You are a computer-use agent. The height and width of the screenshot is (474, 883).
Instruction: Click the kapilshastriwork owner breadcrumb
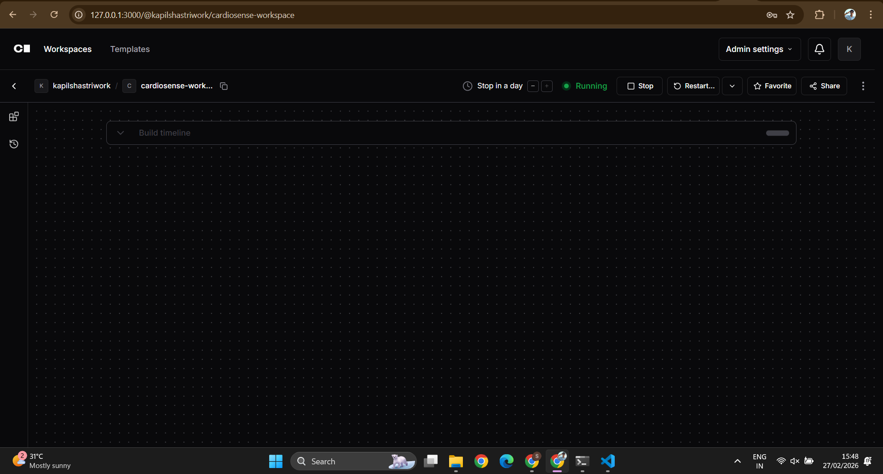[81, 86]
